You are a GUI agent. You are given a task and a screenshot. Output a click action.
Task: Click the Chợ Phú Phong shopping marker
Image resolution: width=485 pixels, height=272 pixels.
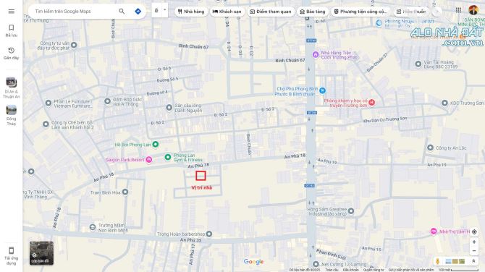[x=322, y=90]
